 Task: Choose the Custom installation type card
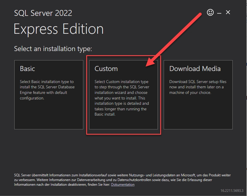tap(123, 95)
